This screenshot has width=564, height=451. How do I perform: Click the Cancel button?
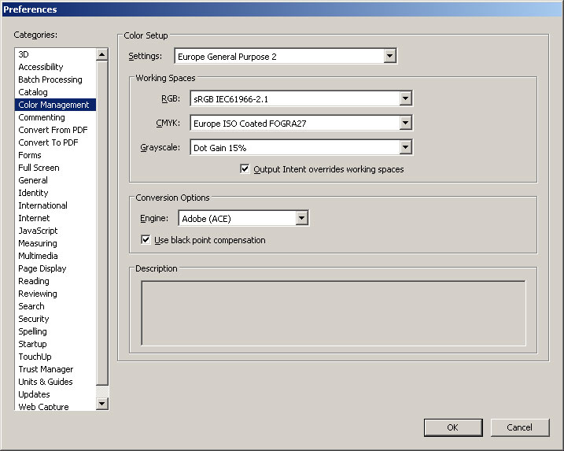520,427
